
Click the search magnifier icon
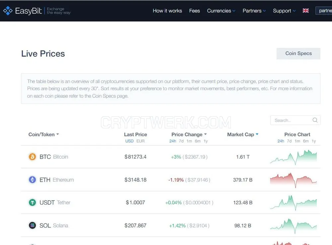pos(315,120)
